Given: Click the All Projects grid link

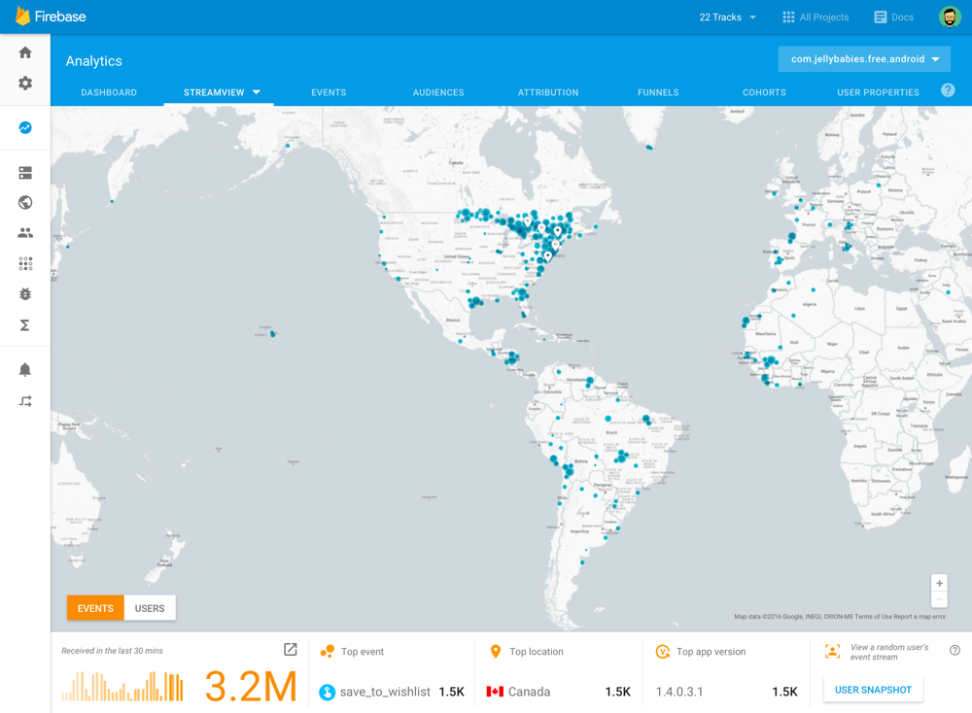Looking at the screenshot, I should click(816, 17).
